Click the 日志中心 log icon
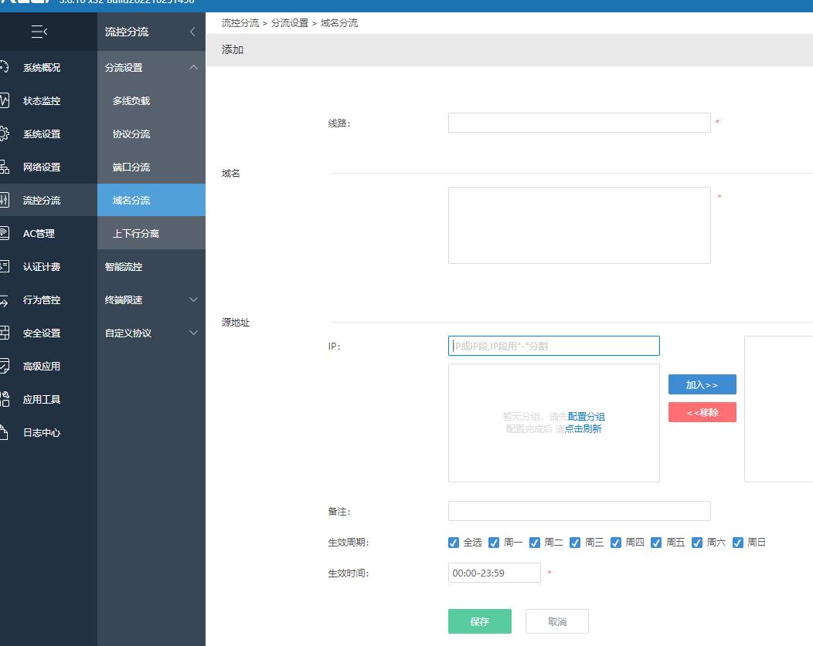This screenshot has height=646, width=813. point(4,432)
